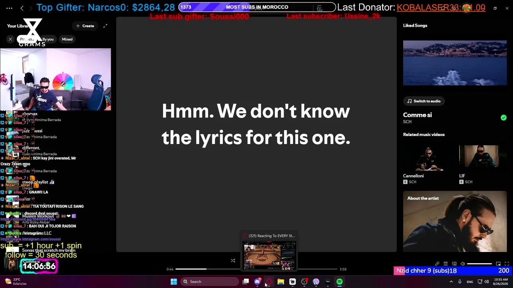Open the LIF music video thumbnail
The width and height of the screenshot is (513, 288).
pyautogui.click(x=483, y=158)
